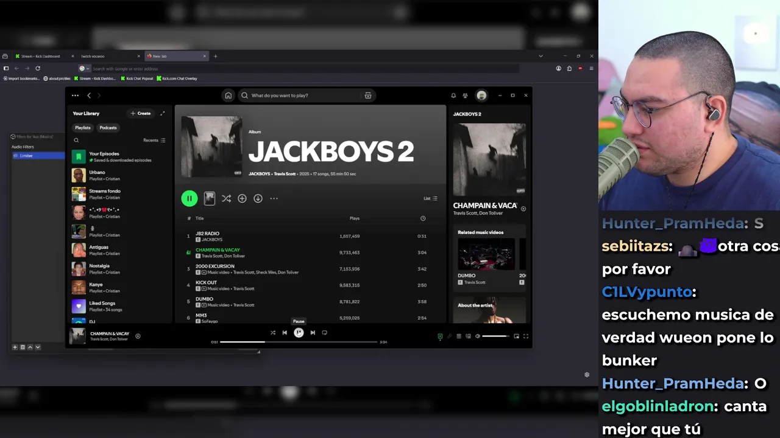The width and height of the screenshot is (780, 438).
Task: Add JACKBOYS 2 album to library
Action: tap(242, 198)
